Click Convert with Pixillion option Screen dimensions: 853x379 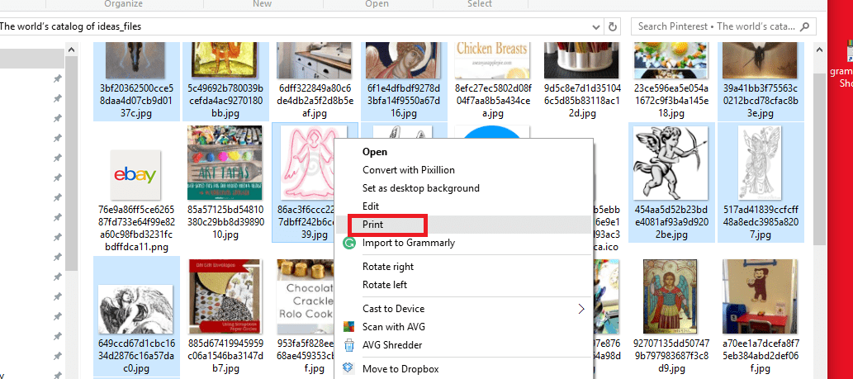409,170
